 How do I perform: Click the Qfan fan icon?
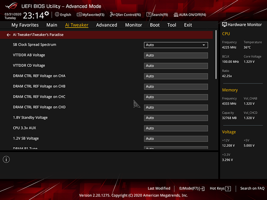tap(112, 15)
